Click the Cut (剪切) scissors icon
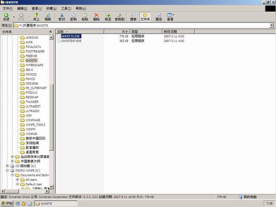Viewport: 276px width, 207px height. click(62, 17)
